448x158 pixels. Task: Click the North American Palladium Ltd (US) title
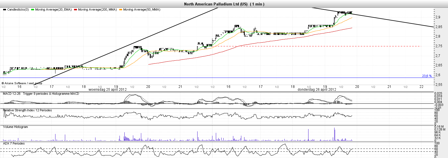(216, 4)
